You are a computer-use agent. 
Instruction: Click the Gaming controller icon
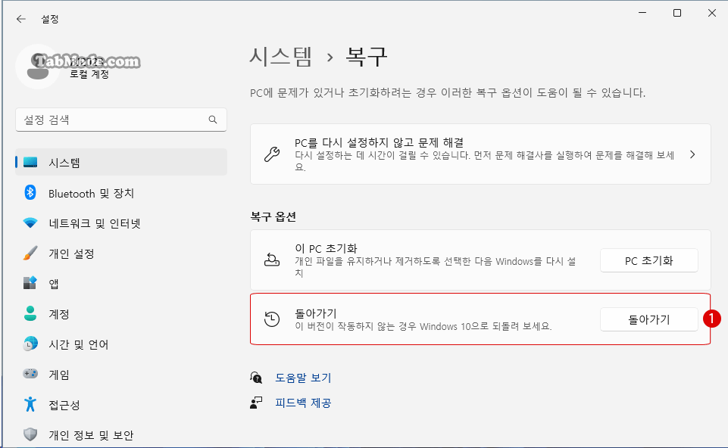pyautogui.click(x=30, y=374)
